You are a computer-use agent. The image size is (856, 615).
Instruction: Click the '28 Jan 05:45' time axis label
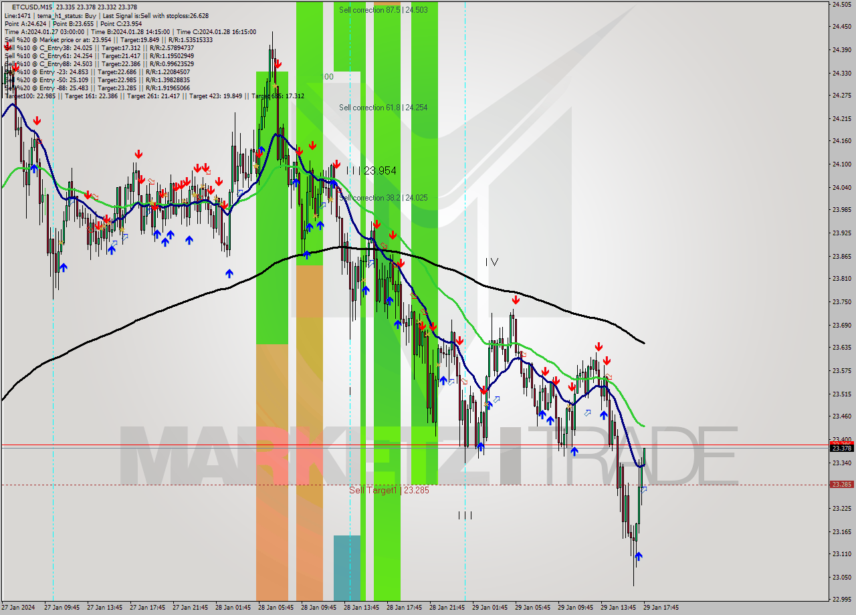(x=276, y=608)
